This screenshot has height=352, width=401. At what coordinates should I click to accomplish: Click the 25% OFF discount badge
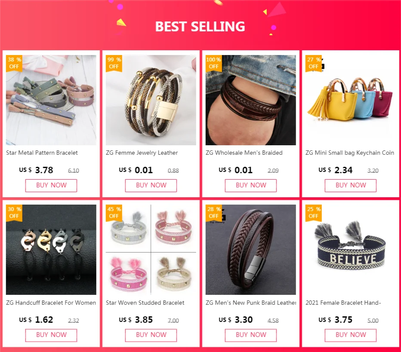click(x=314, y=212)
